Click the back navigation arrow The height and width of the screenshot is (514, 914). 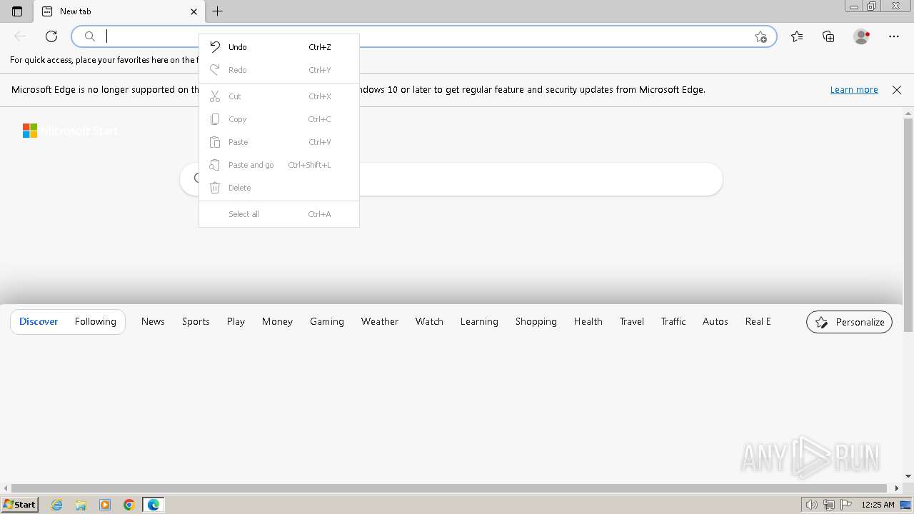tap(20, 36)
